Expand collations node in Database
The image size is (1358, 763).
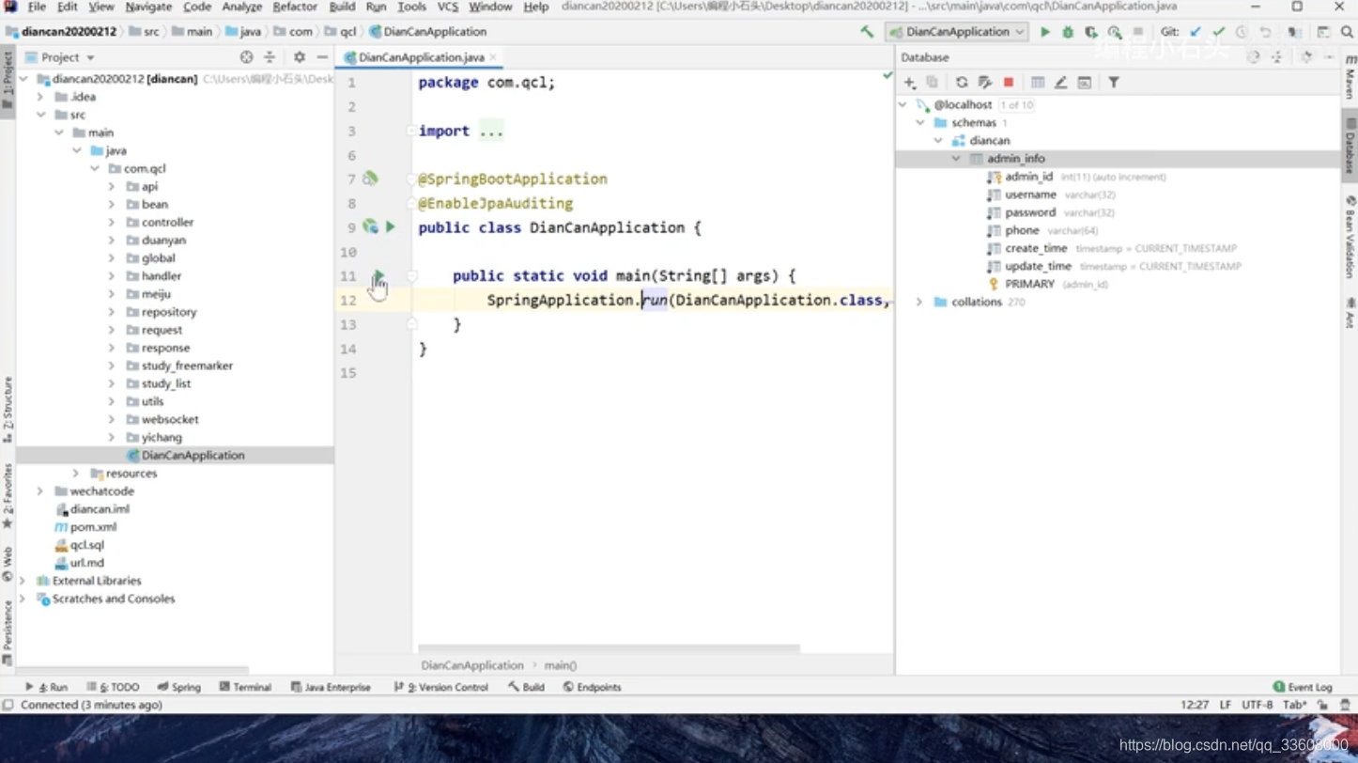(x=919, y=303)
